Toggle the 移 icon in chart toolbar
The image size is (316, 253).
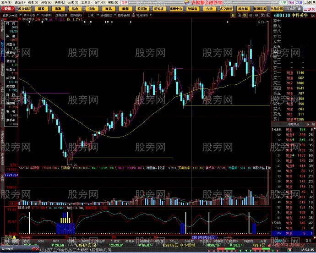pos(256,15)
